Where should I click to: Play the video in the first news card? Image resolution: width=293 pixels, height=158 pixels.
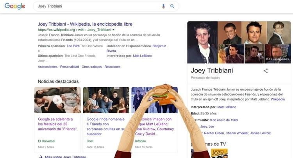click(x=57, y=100)
